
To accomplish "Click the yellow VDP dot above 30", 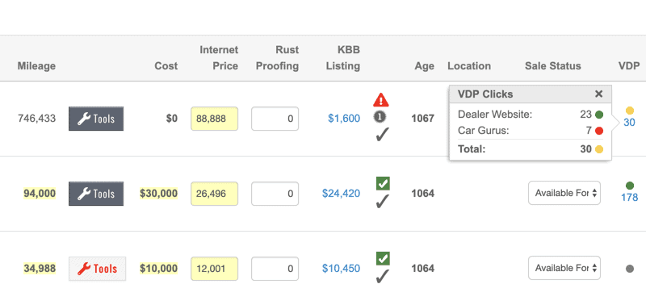I will [x=630, y=111].
